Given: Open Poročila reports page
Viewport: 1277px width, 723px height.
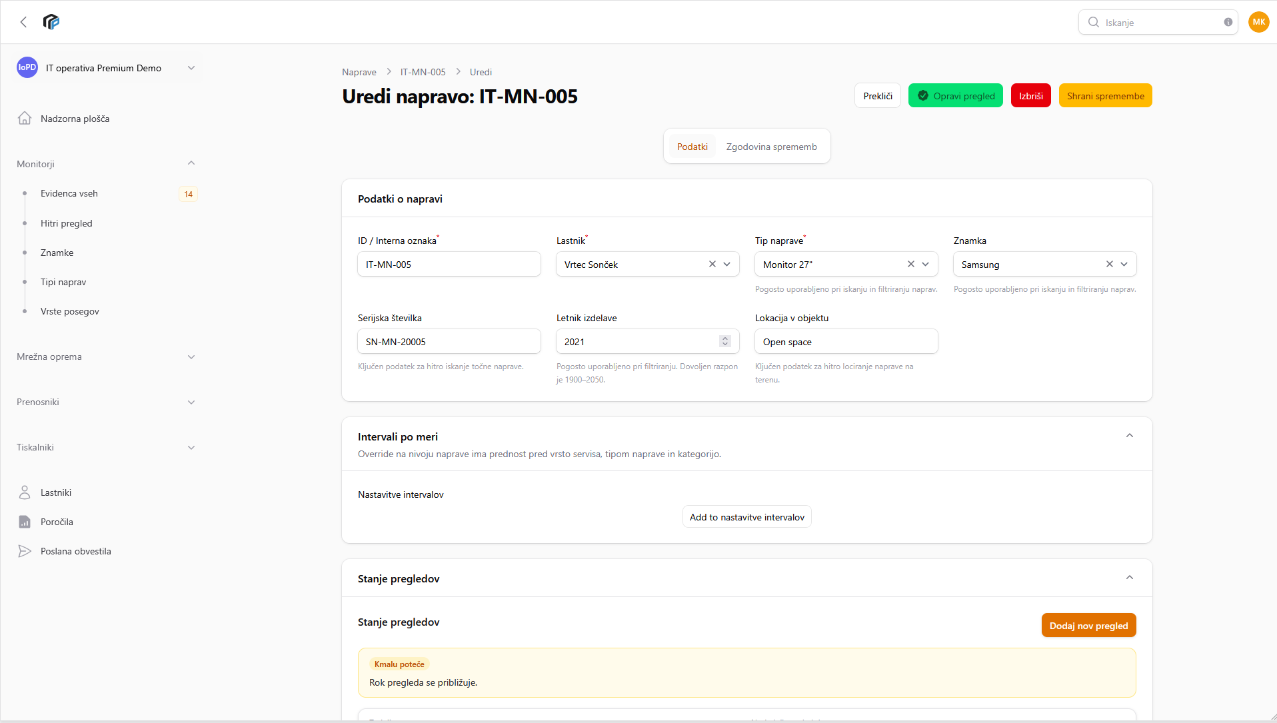Looking at the screenshot, I should point(57,522).
